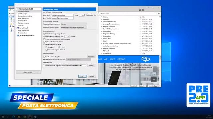Open the APP link in the web page navigation
This screenshot has height=119, width=213.
[106, 59]
